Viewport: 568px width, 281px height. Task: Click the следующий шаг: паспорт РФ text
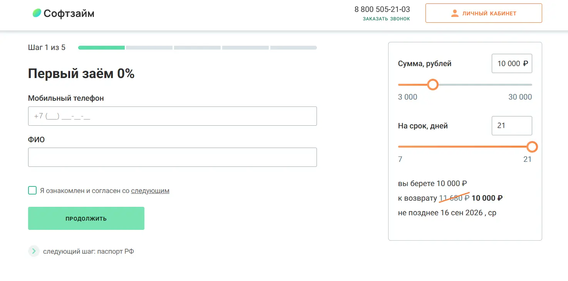coord(89,251)
